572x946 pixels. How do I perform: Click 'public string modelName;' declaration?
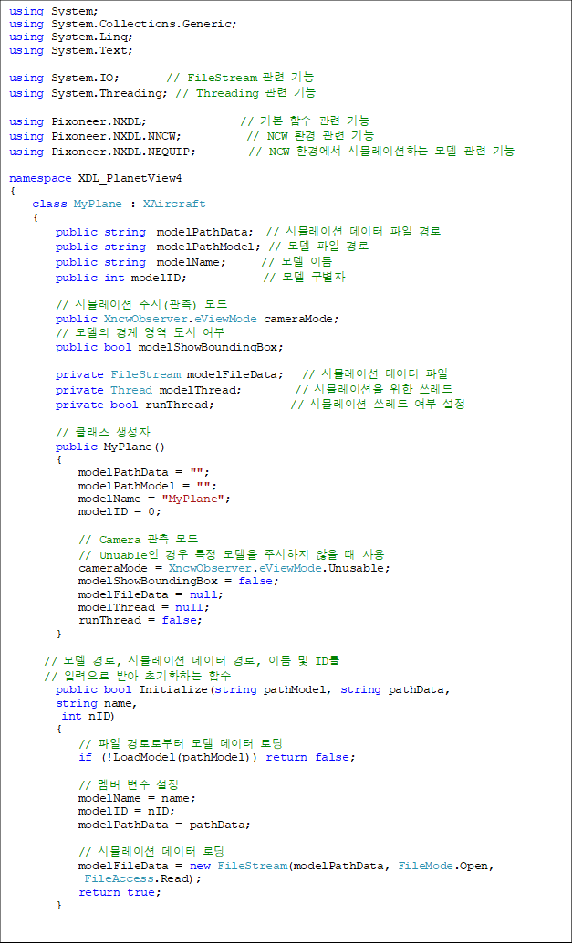140,262
